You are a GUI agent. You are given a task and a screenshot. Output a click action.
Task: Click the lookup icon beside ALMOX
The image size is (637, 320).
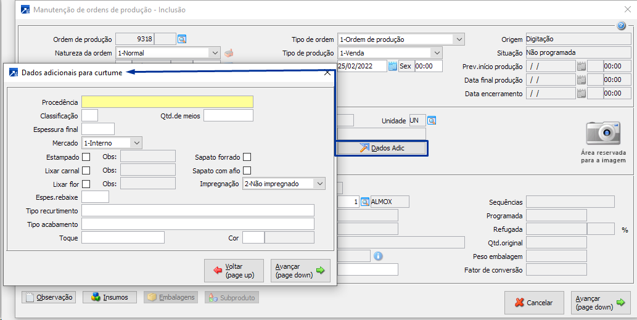365,202
